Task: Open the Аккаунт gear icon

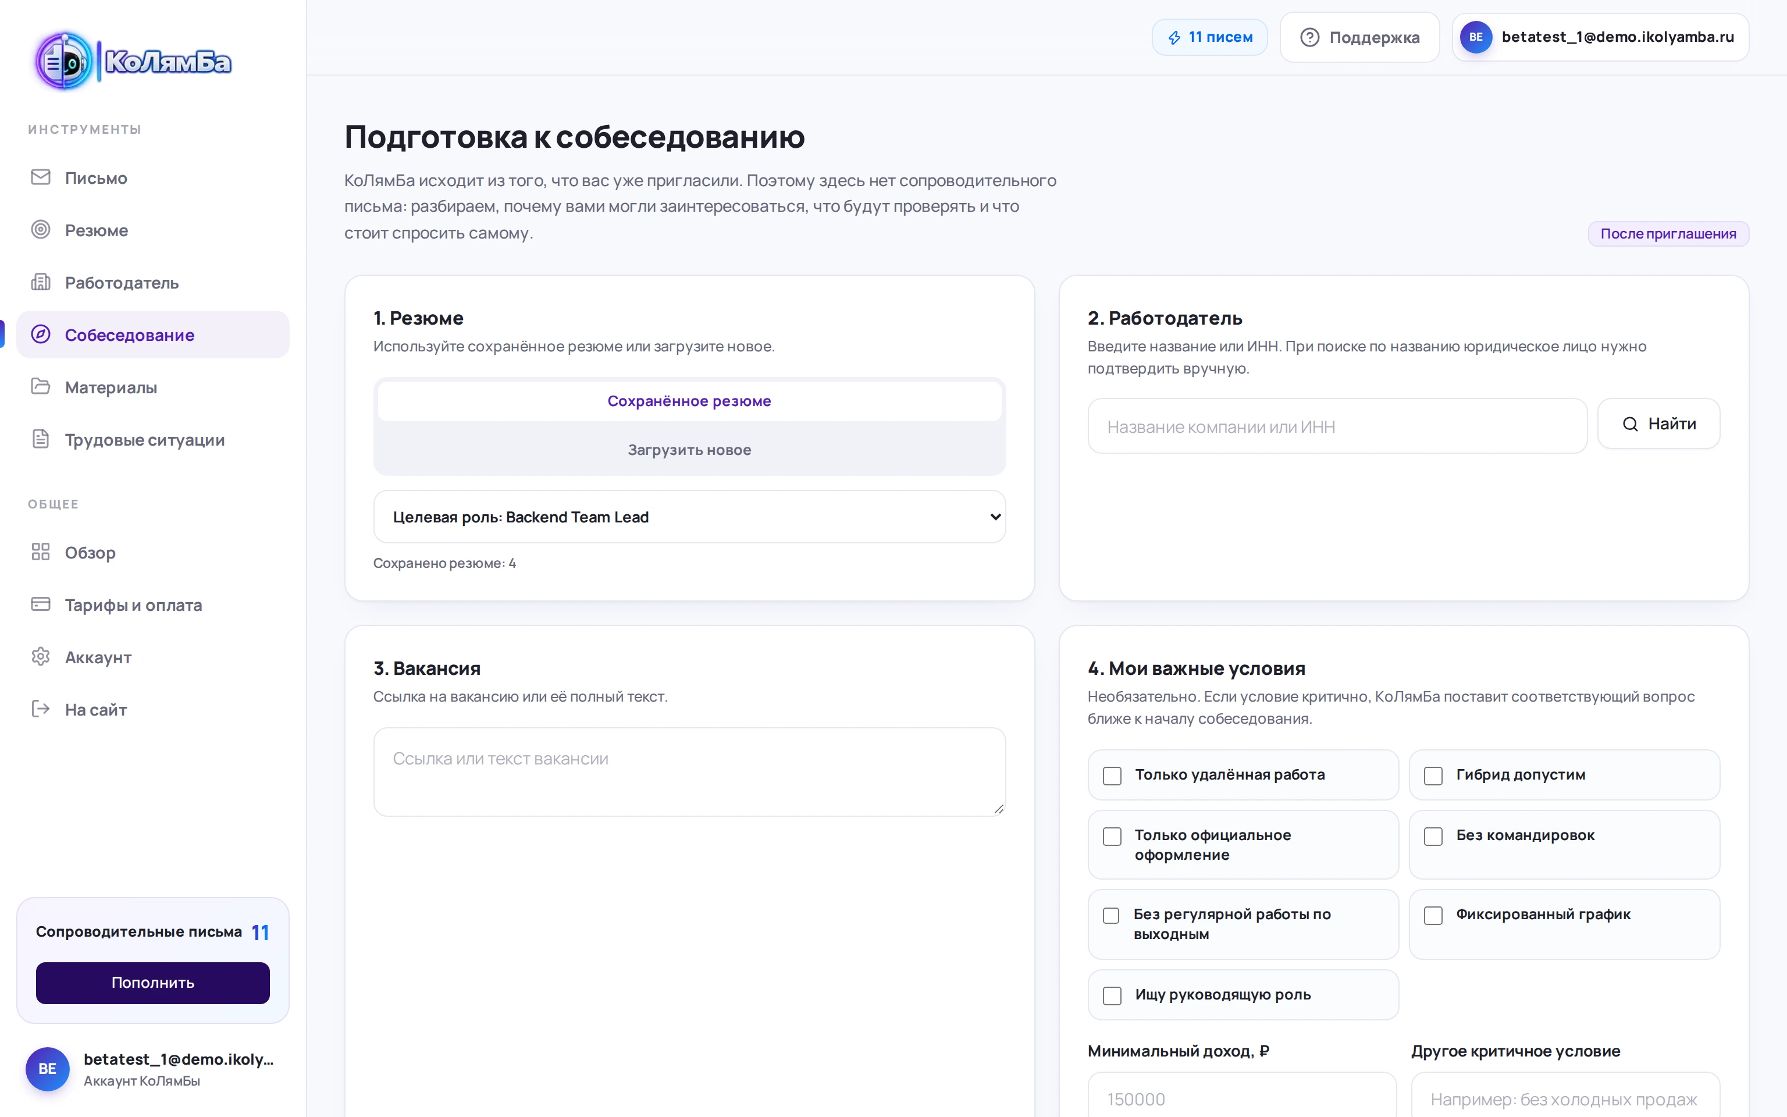Action: coord(41,657)
